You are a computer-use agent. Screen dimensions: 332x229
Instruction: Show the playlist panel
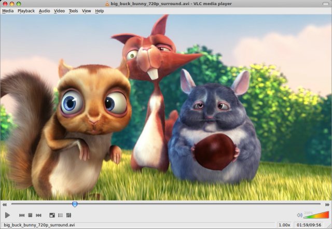click(x=60, y=215)
